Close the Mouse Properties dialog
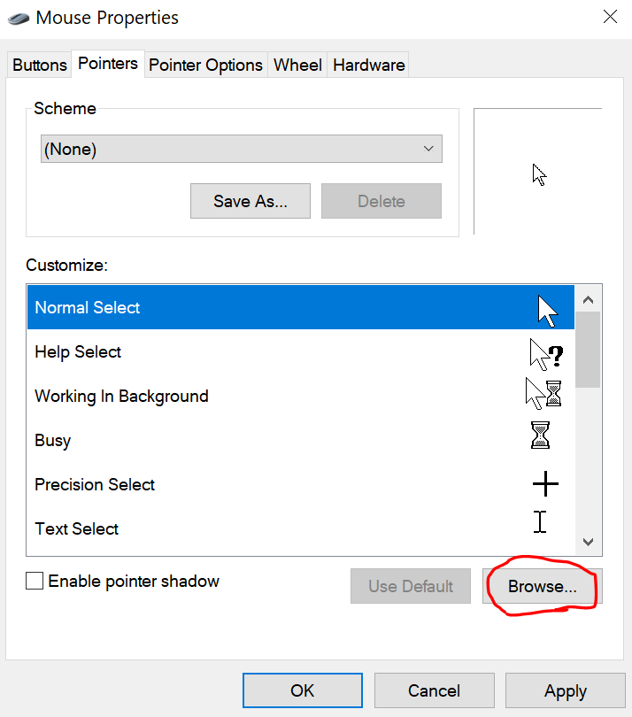Image resolution: width=632 pixels, height=717 pixels. tap(609, 17)
